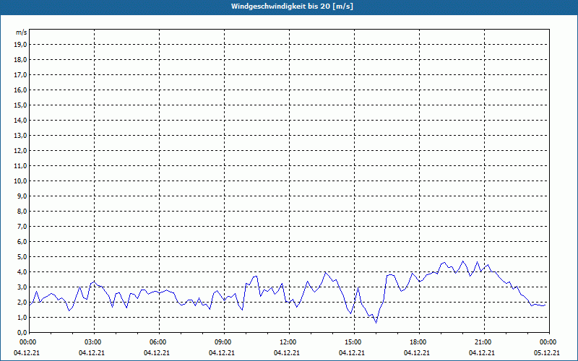The height and width of the screenshot is (361, 578).
Task: Click the "9,0" y-axis label
Action: pos(22,196)
